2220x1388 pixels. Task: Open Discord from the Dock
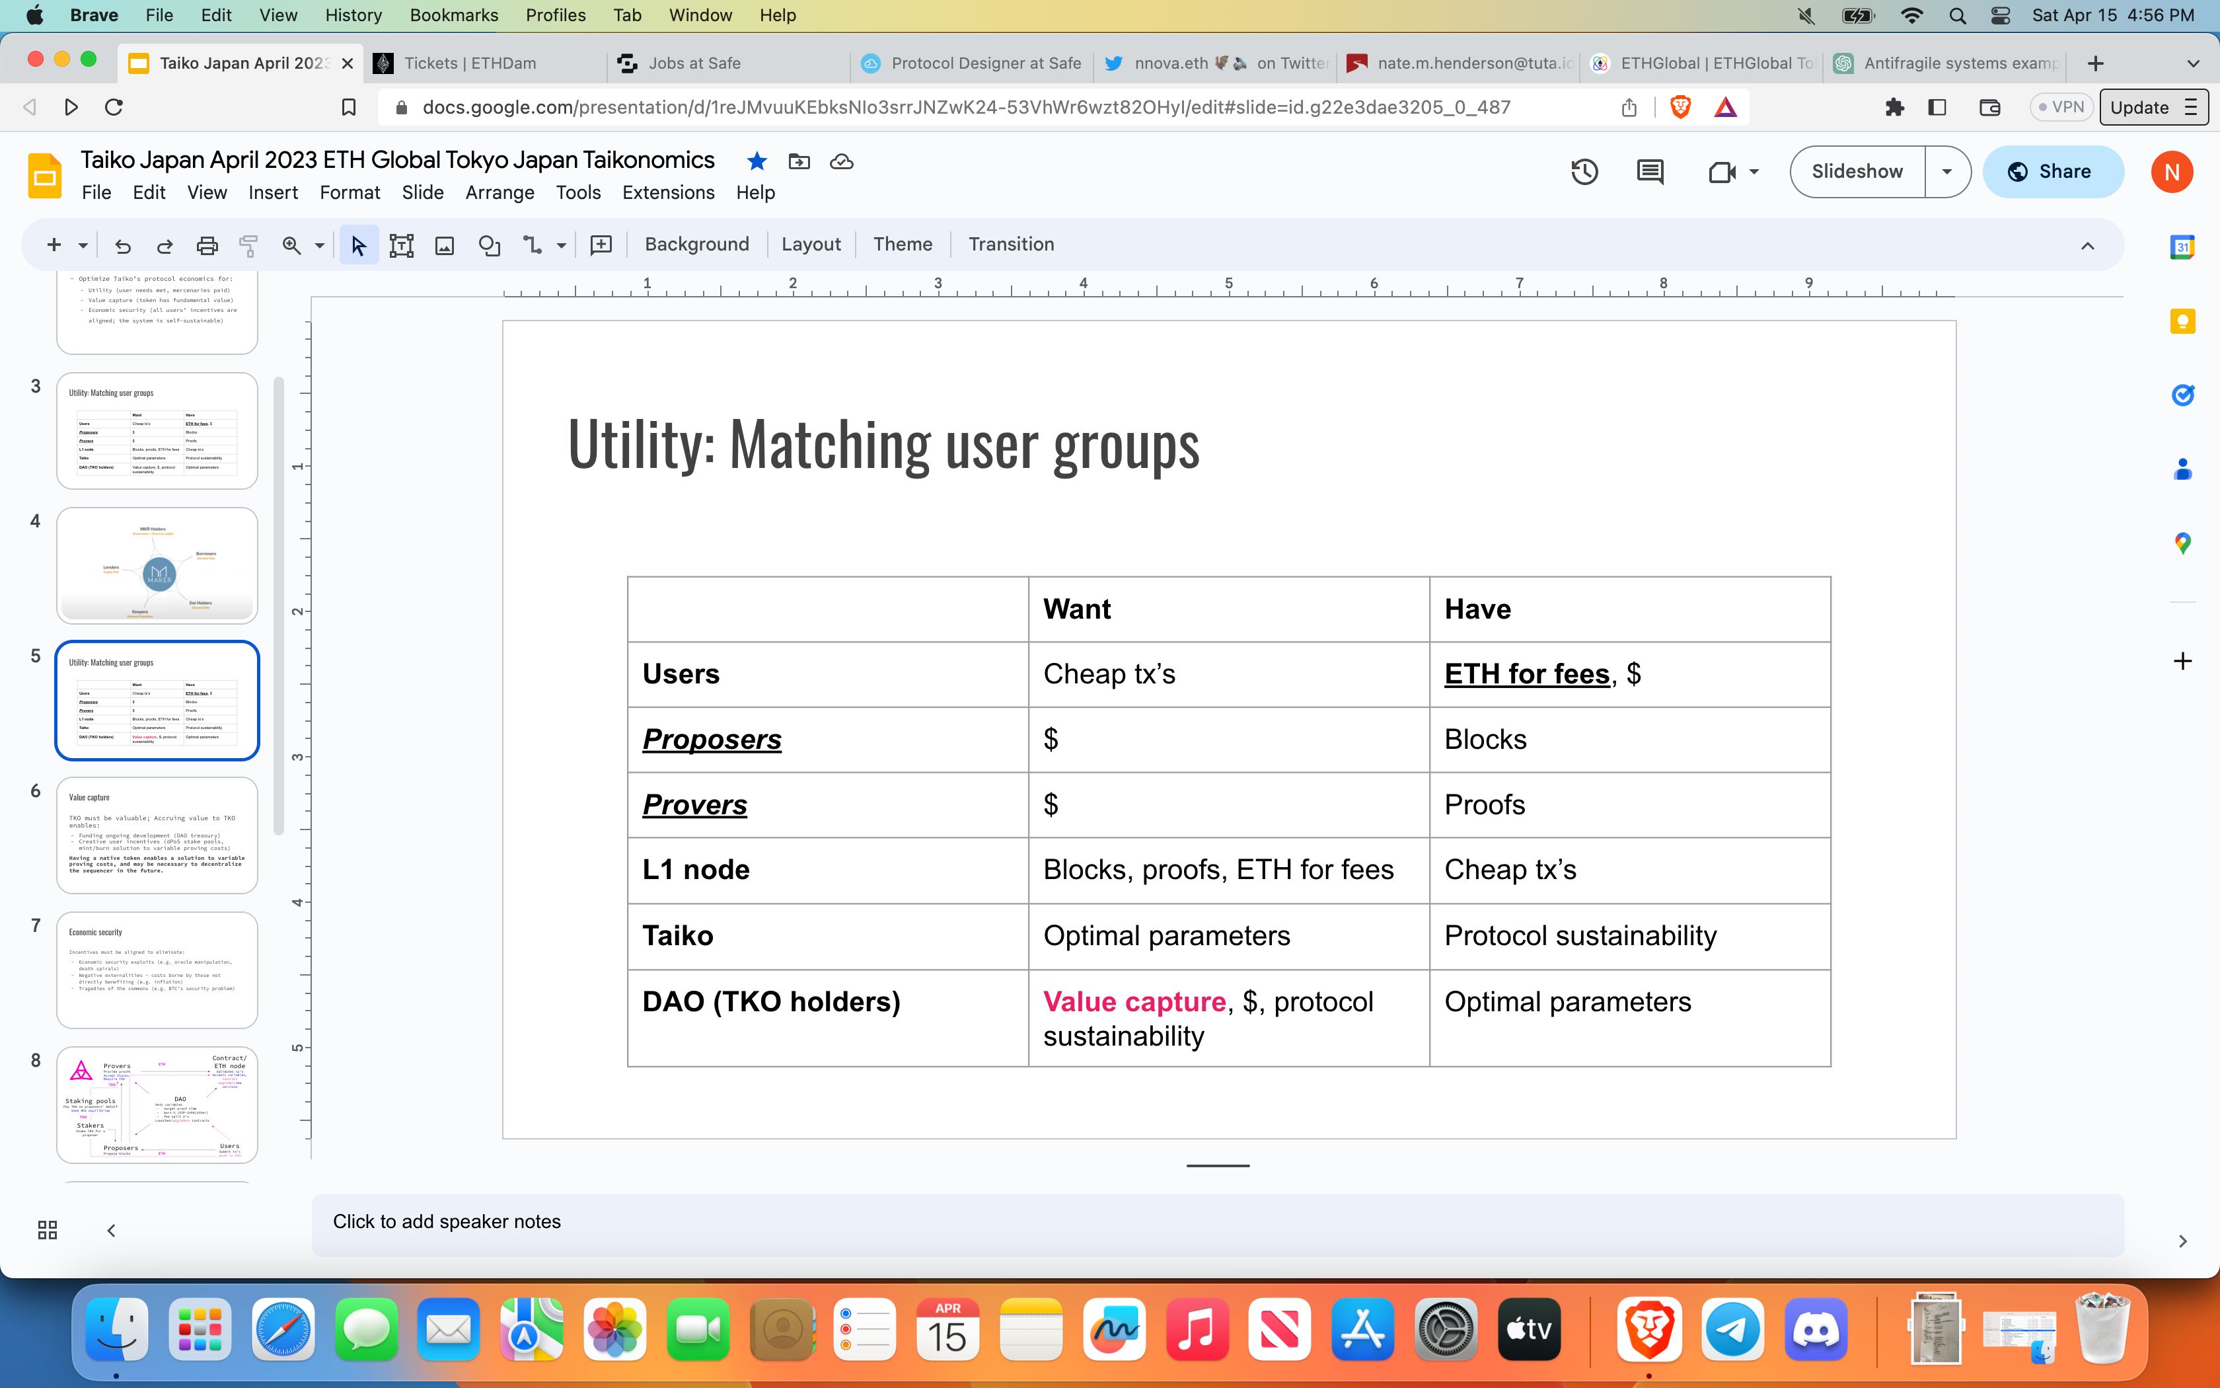[x=1816, y=1329]
